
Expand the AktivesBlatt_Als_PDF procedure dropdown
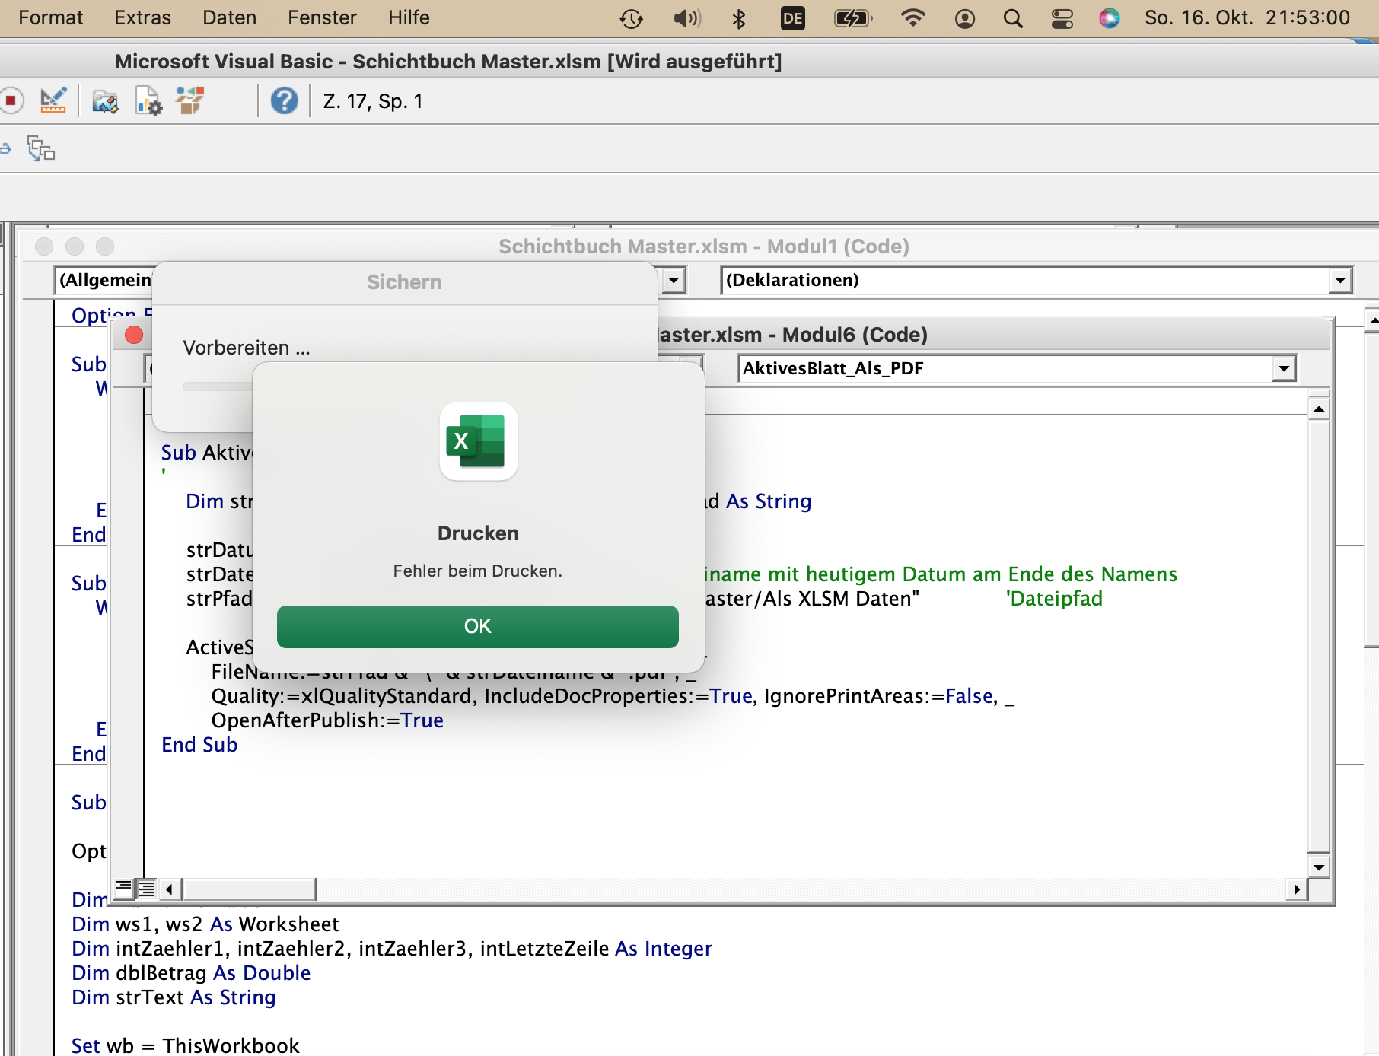point(1284,369)
